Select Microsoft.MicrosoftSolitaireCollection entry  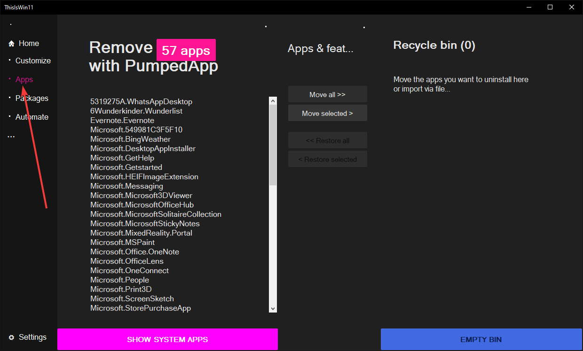[156, 214]
